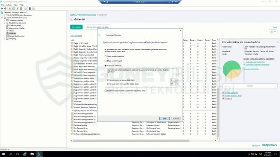Open taskbar search
Viewport: 280px width, 157px height.
pos(10,154)
